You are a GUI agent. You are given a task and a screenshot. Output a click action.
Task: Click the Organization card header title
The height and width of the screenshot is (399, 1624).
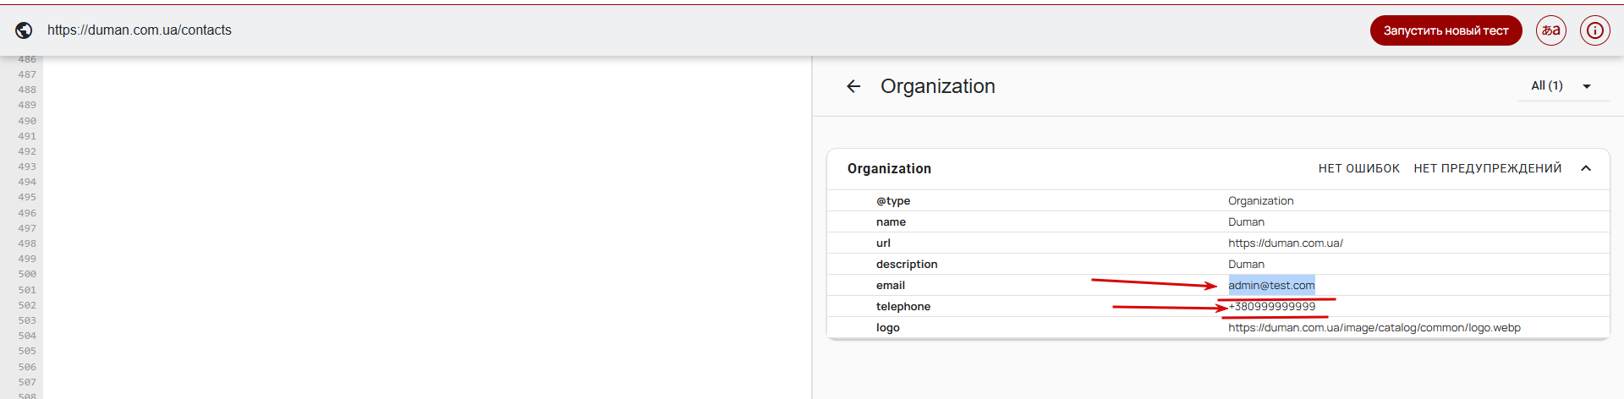[x=889, y=169]
